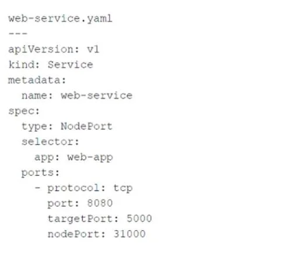Click the v1 version value
Image resolution: width=289 pixels, height=257 pixels.
(x=93, y=50)
